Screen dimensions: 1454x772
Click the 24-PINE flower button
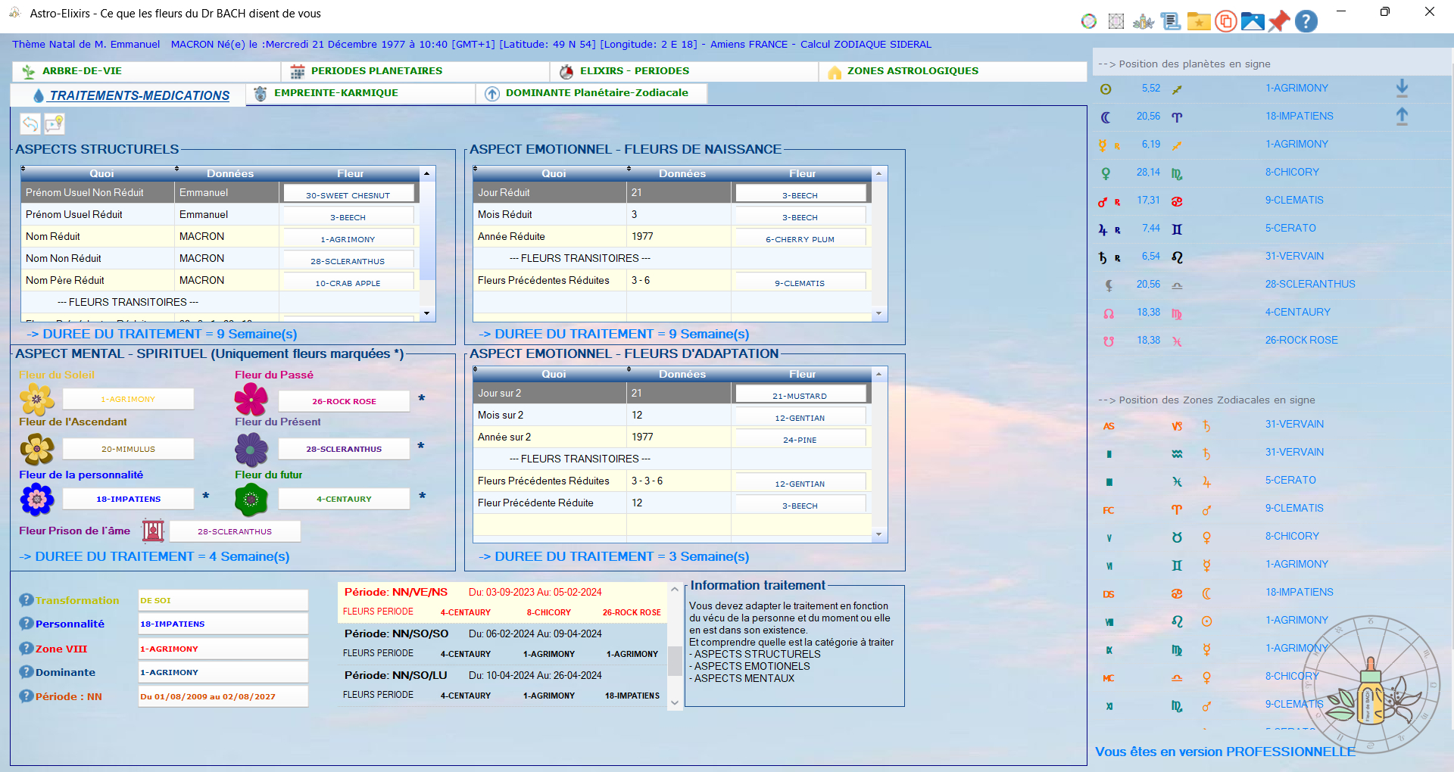point(800,439)
